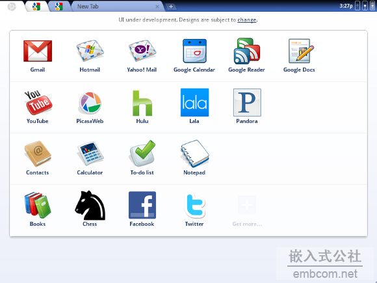Close the New Tab tab
Viewport: 377px width, 283px height.
[x=157, y=7]
